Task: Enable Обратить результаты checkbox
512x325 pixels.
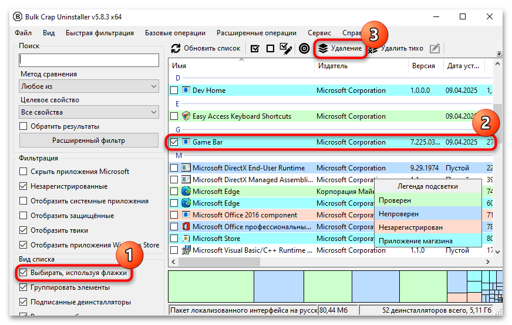Action: coord(23,126)
